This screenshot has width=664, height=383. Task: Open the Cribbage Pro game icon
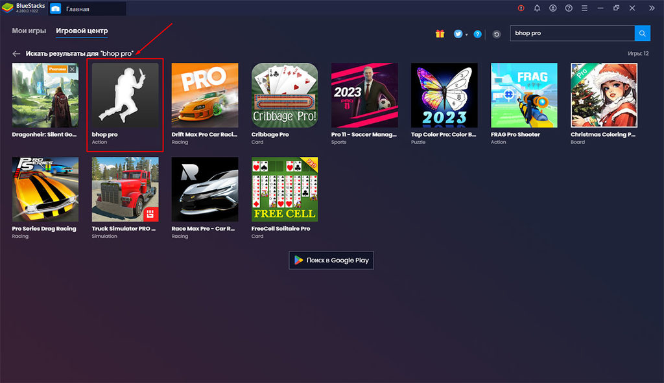[285, 95]
